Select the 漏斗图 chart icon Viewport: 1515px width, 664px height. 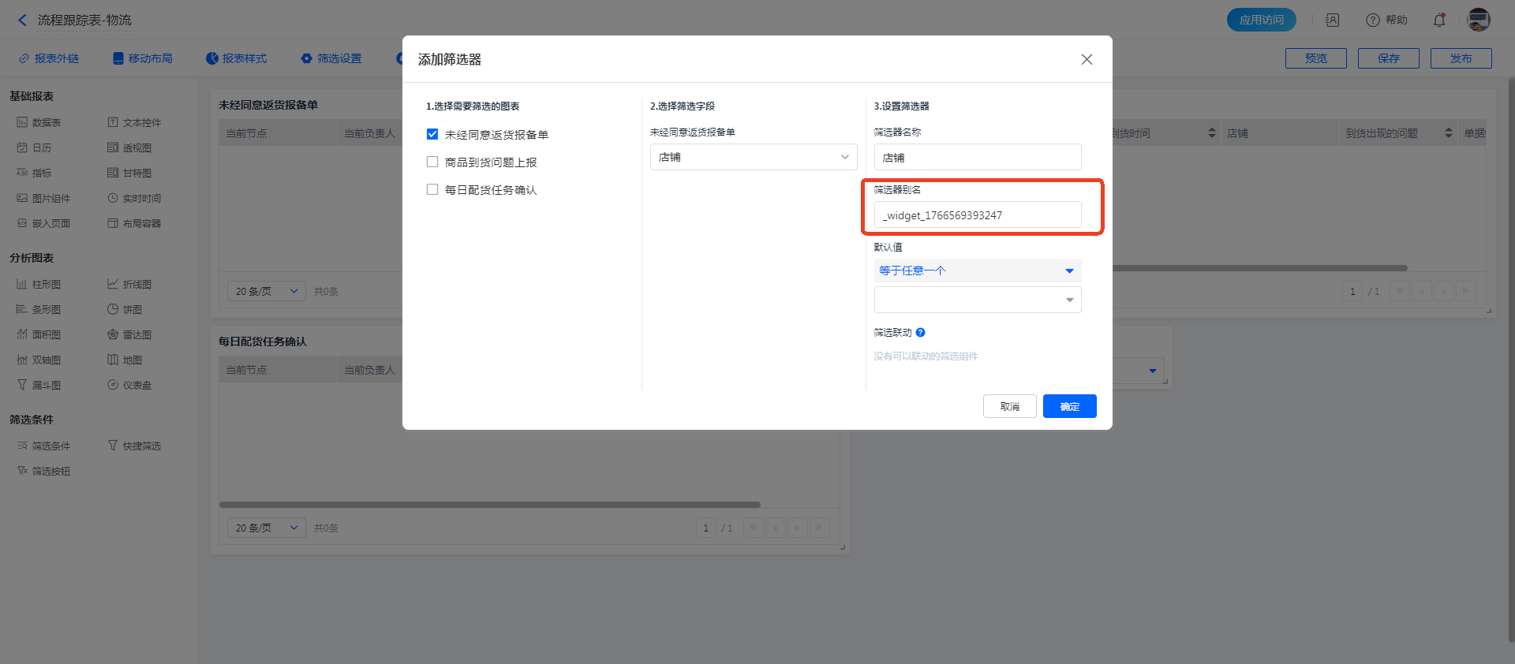coord(22,385)
